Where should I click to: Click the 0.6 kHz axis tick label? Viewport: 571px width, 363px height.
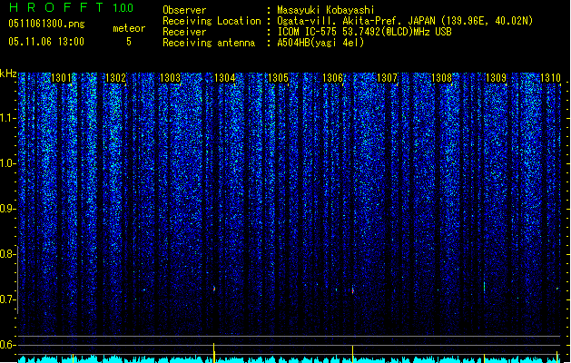[8, 345]
